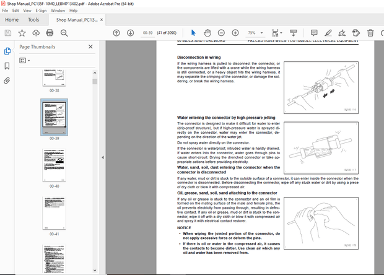384x275 pixels.
Task: Select the Highlight pen tool
Action: [328, 33]
